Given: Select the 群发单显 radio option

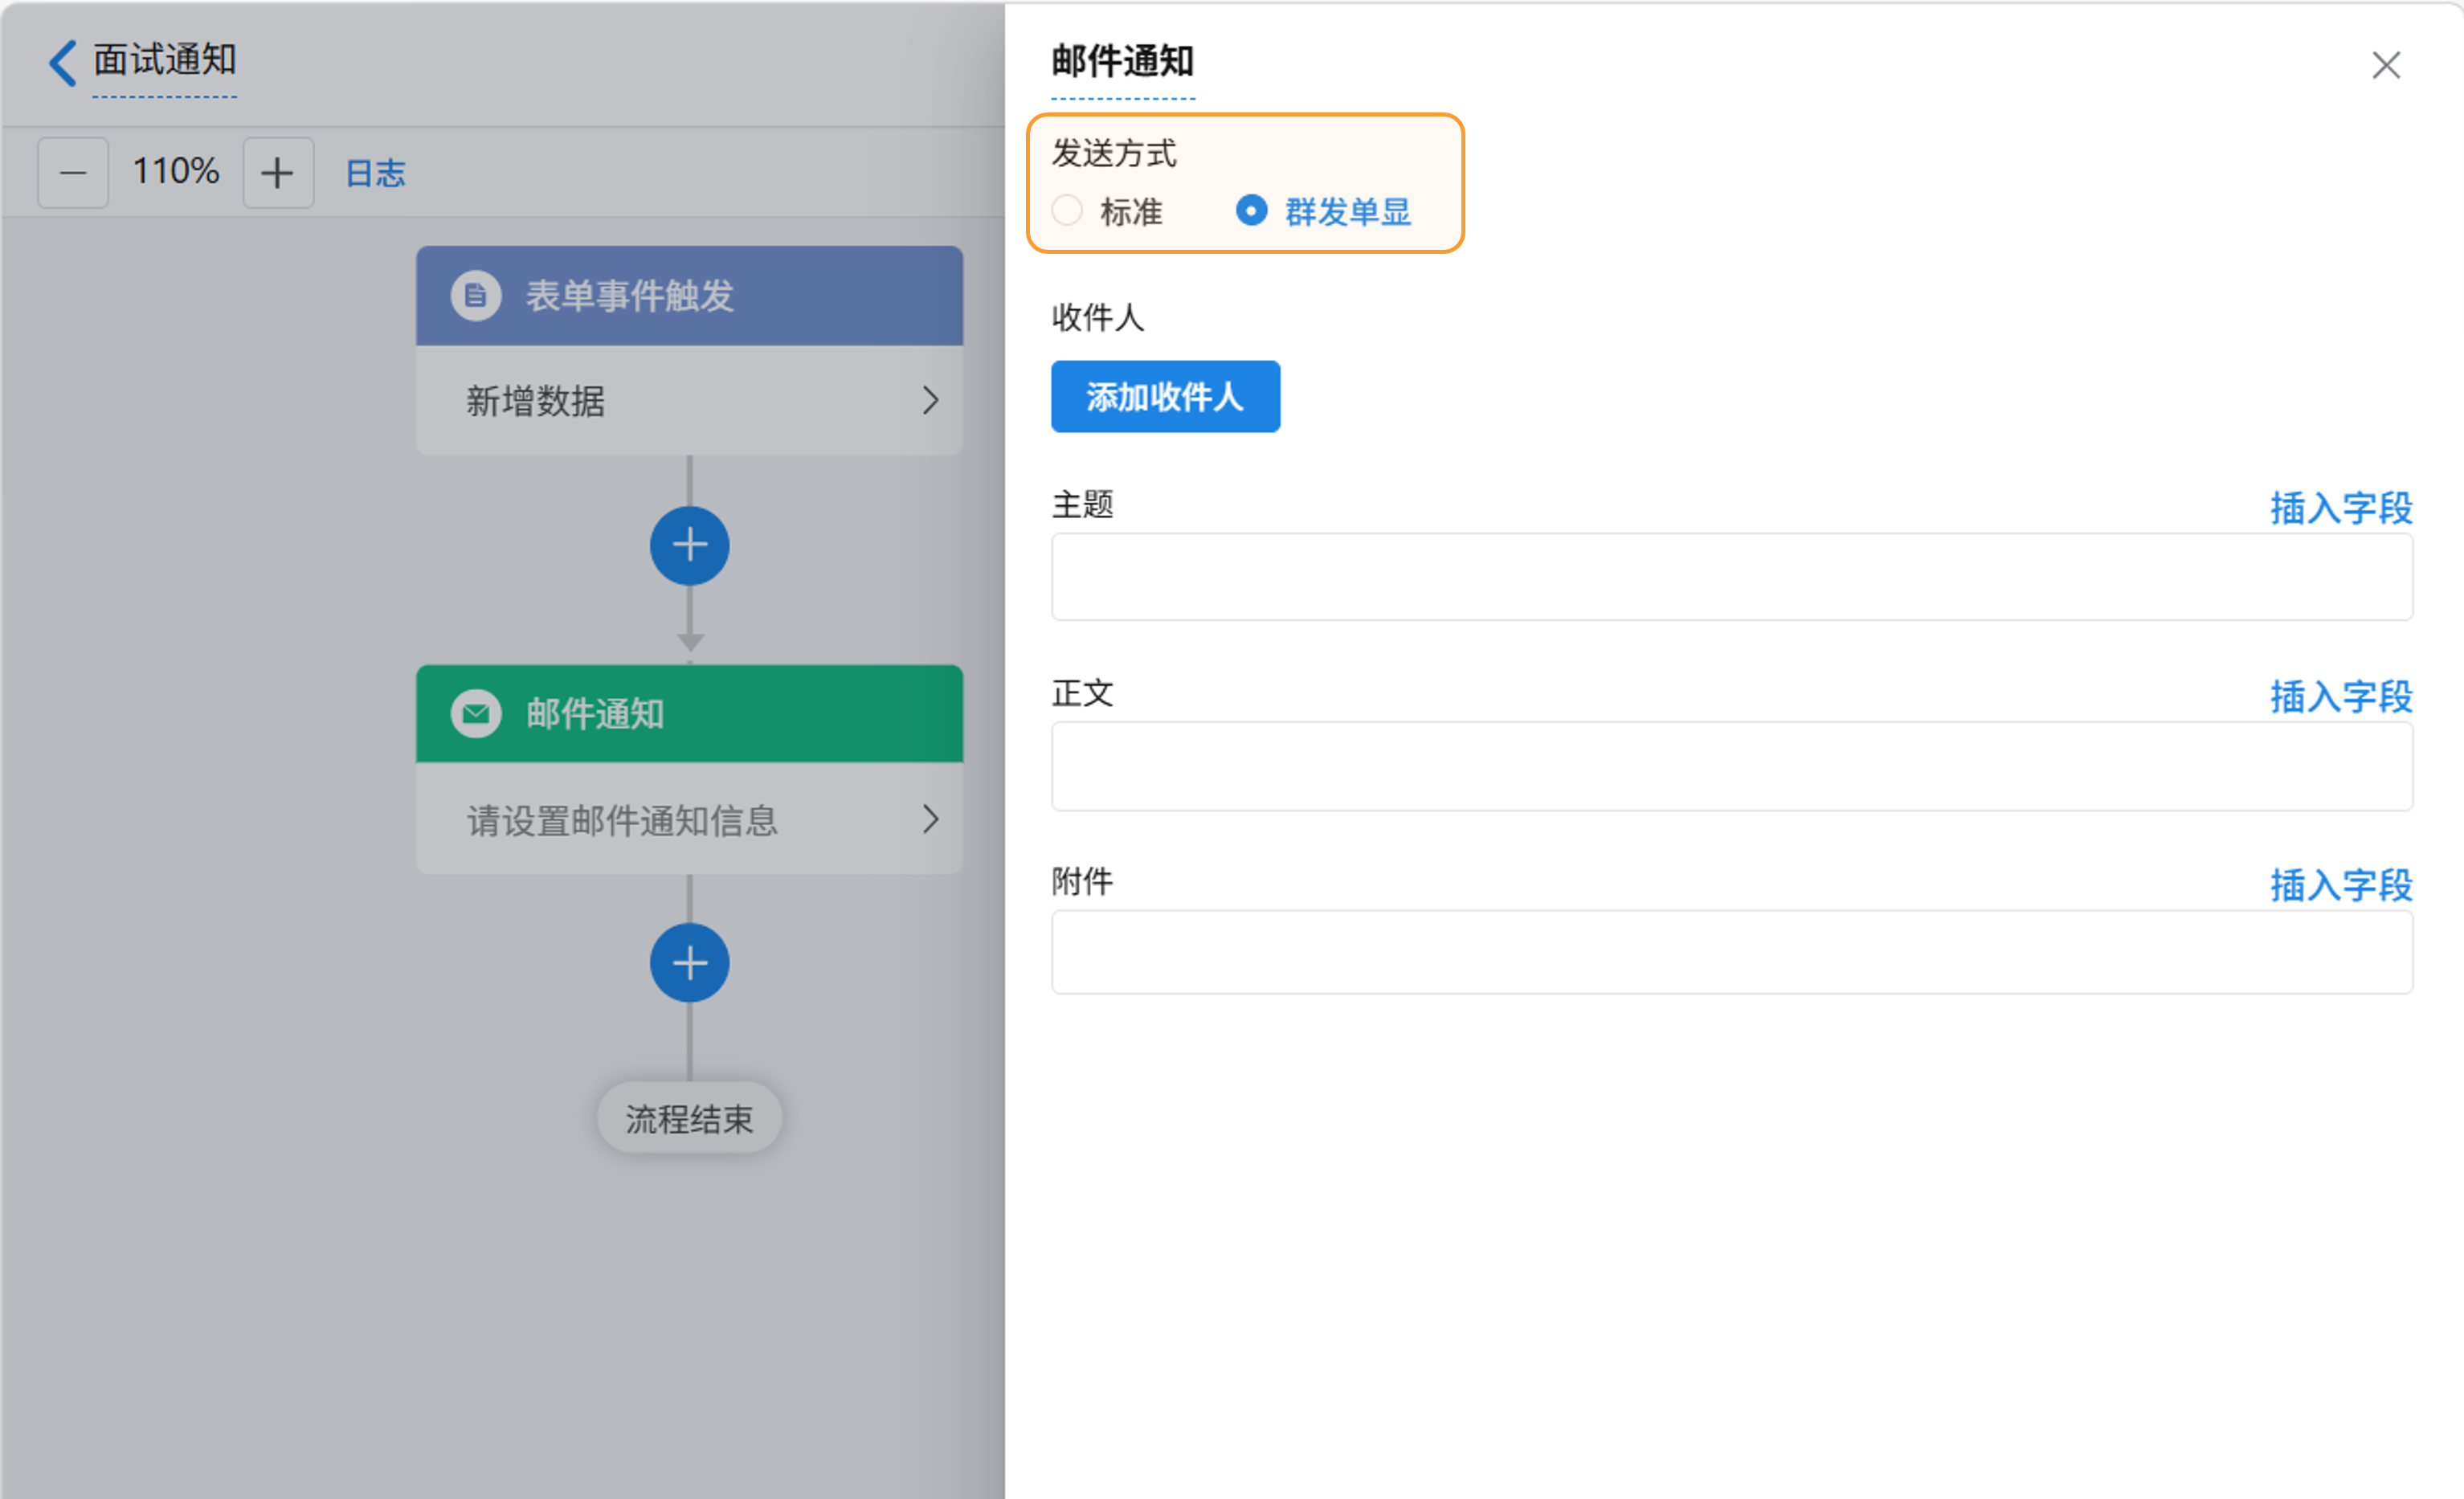Looking at the screenshot, I should point(1251,211).
